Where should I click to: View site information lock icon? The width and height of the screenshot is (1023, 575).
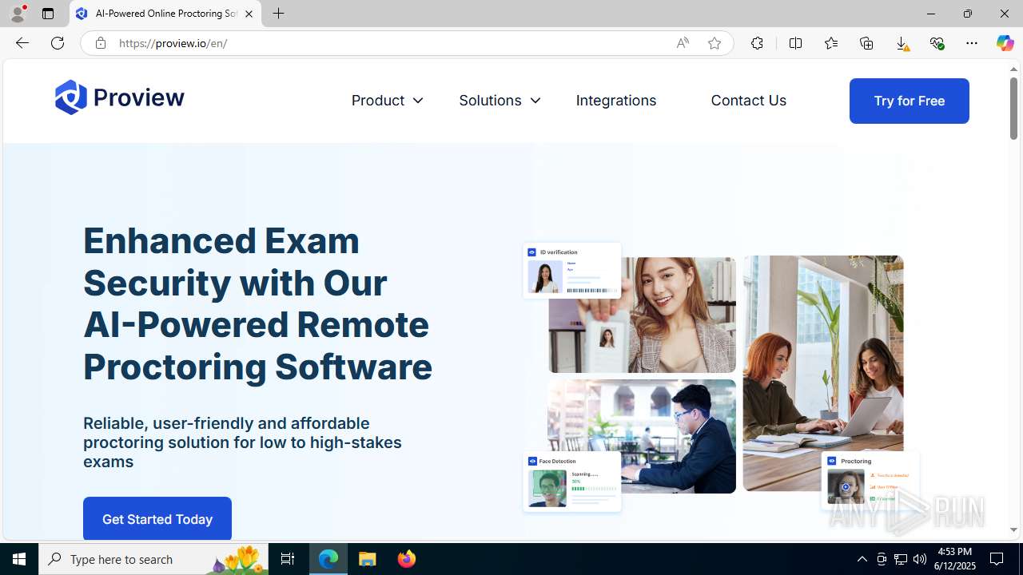click(x=100, y=43)
